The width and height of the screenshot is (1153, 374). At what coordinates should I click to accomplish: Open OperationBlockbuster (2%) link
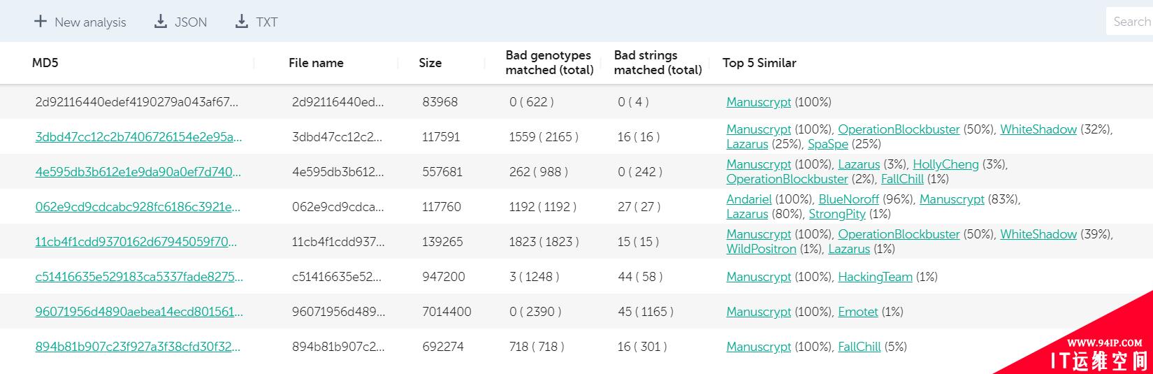pos(787,179)
